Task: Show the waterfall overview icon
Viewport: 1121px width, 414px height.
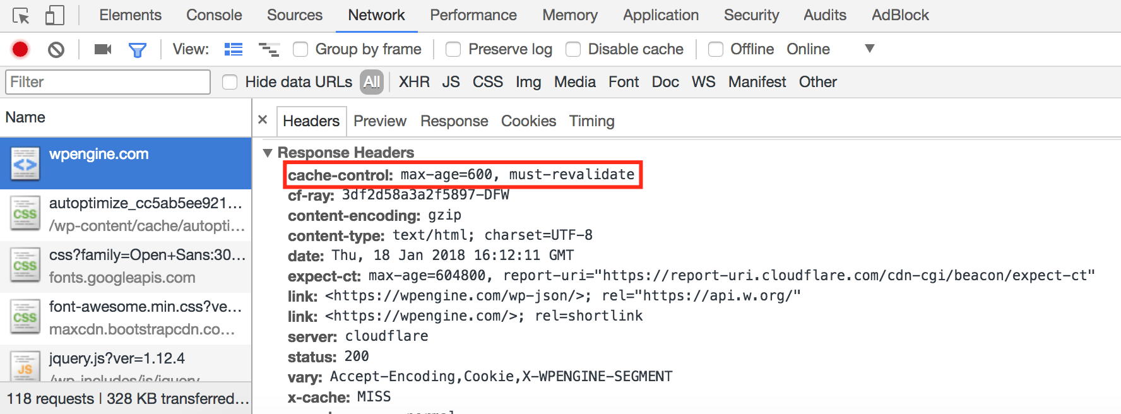Action: 269,49
